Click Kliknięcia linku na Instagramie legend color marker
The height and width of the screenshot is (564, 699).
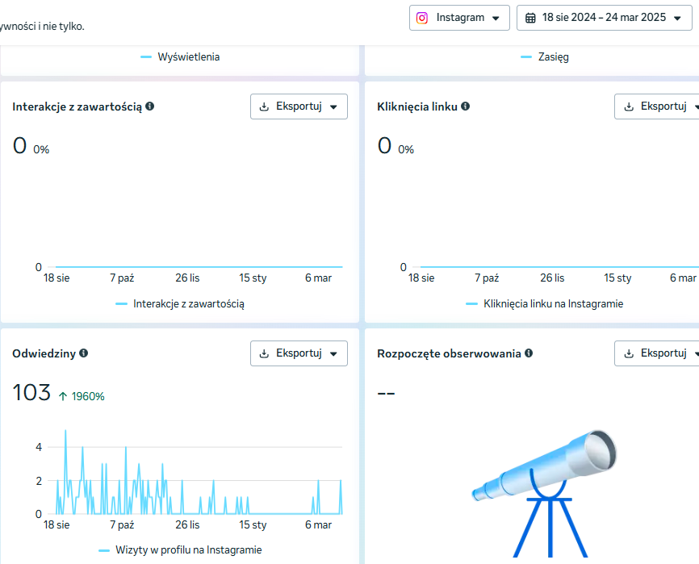(471, 304)
